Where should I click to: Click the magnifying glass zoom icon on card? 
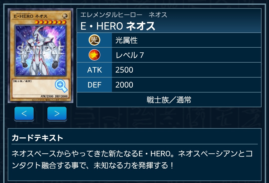tap(61, 86)
